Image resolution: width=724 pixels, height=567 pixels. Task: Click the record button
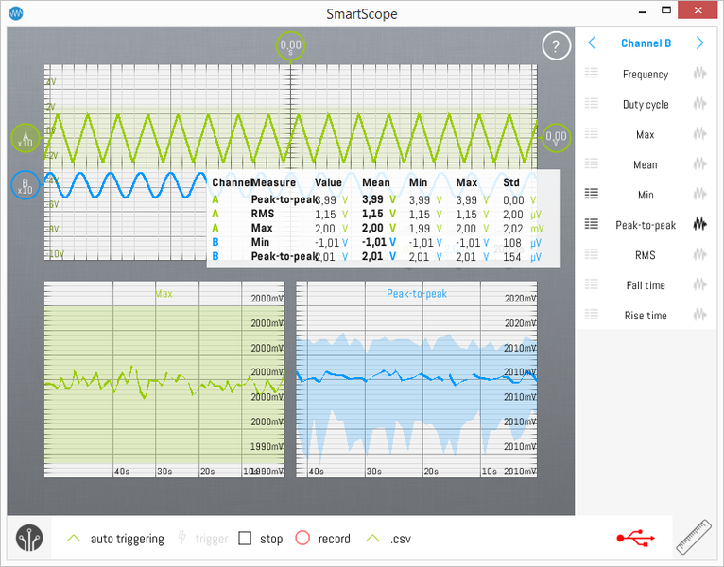click(x=321, y=539)
